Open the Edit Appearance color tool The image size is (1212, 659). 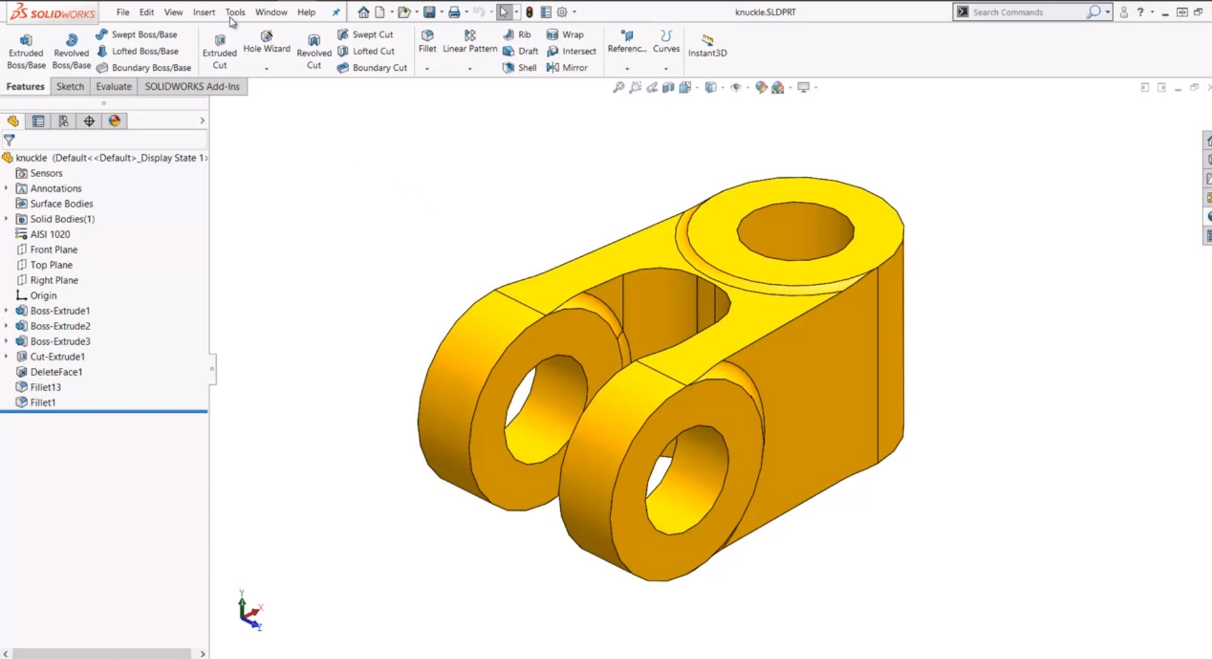click(x=761, y=87)
